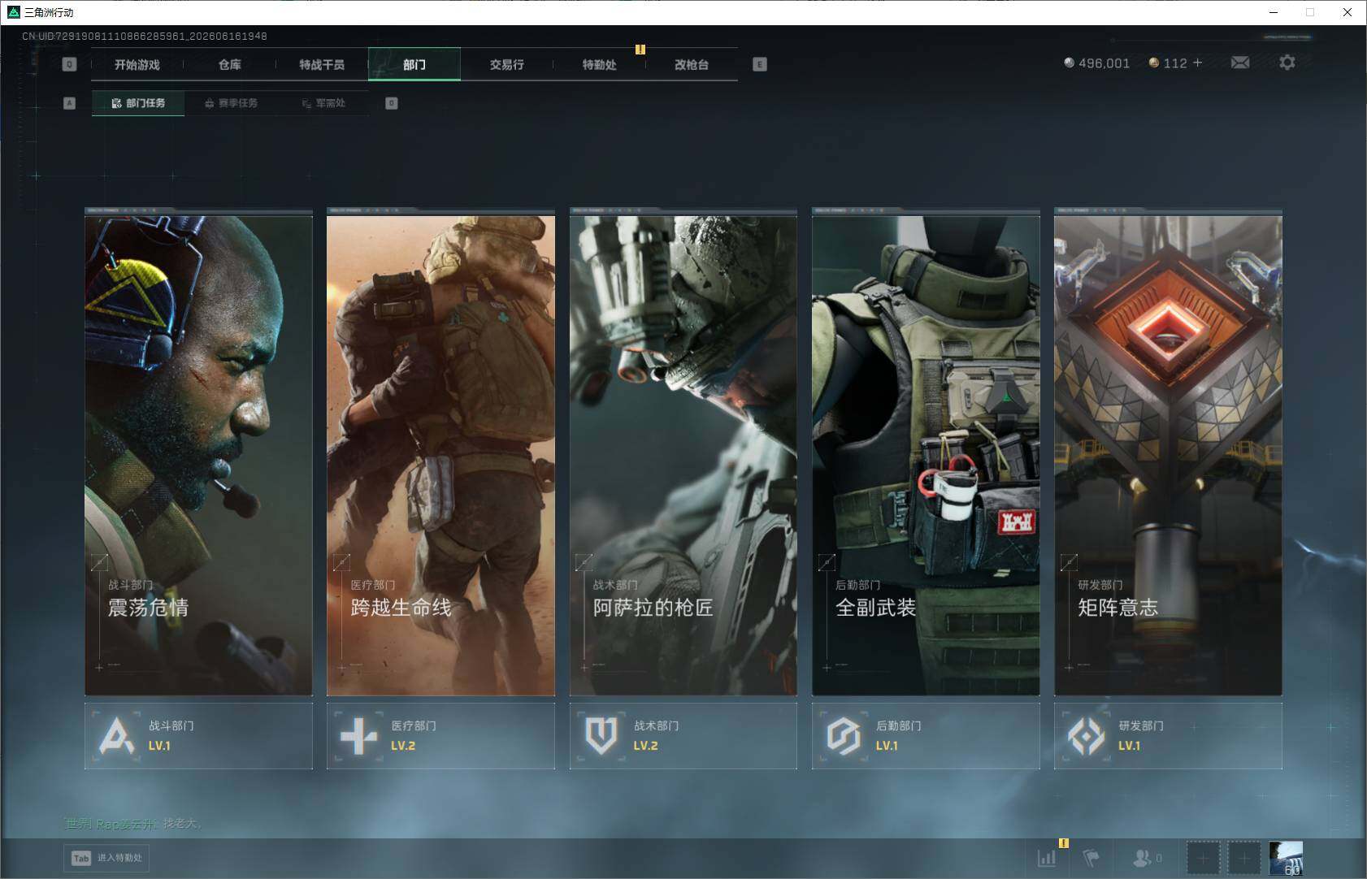Open the 开始游戏 tab

(137, 64)
